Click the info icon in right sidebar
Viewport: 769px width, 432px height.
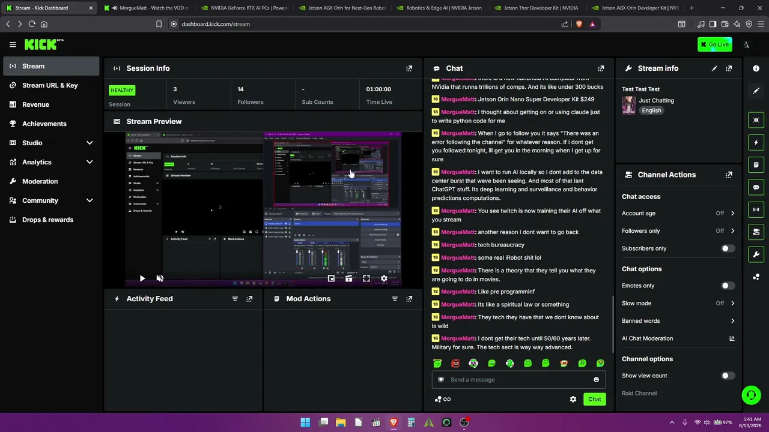coord(756,68)
